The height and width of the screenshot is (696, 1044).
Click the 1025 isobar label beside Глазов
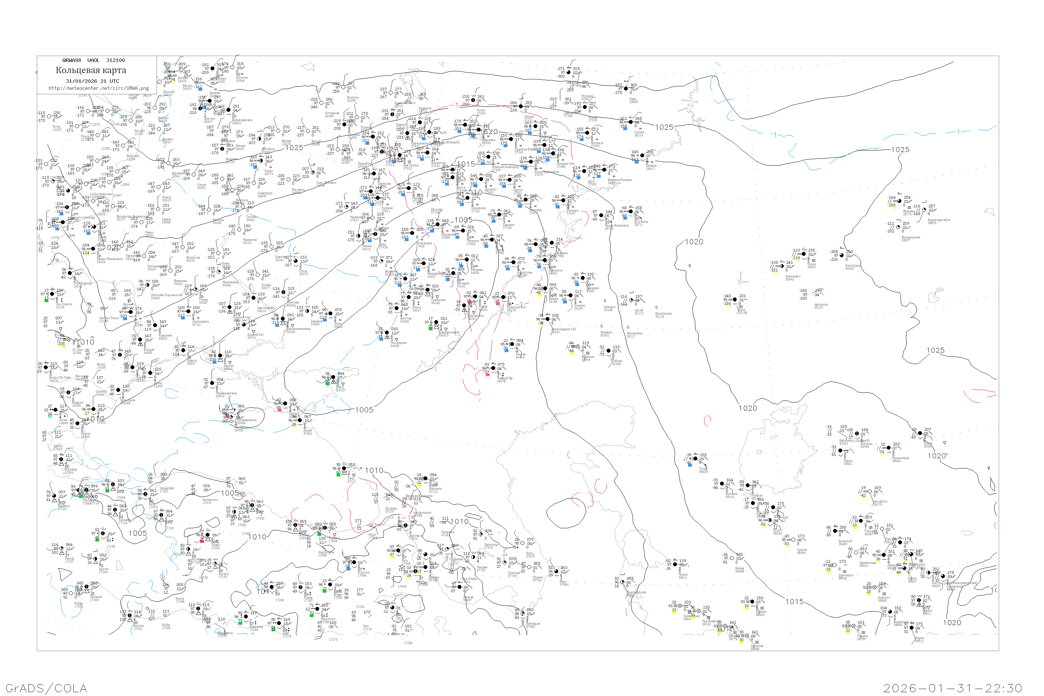click(664, 127)
